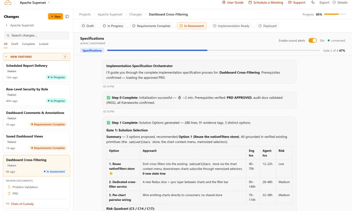Select the Complete filter tab

[x=29, y=44]
